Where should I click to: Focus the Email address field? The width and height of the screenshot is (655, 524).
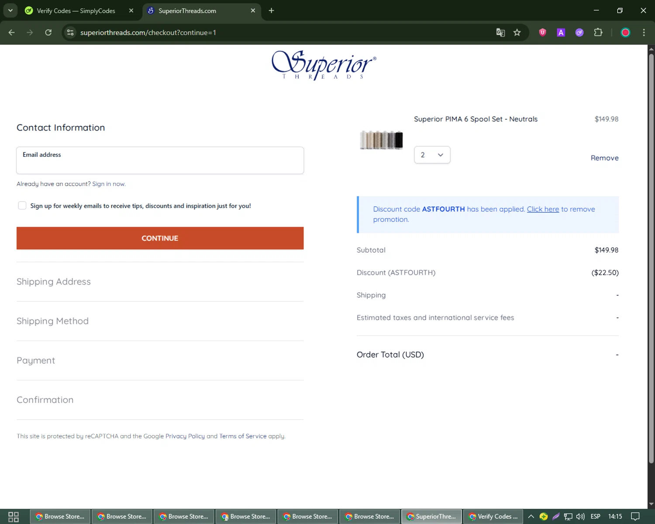coord(160,160)
